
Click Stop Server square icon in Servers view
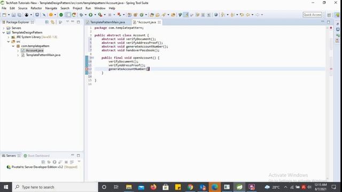(x=66, y=162)
